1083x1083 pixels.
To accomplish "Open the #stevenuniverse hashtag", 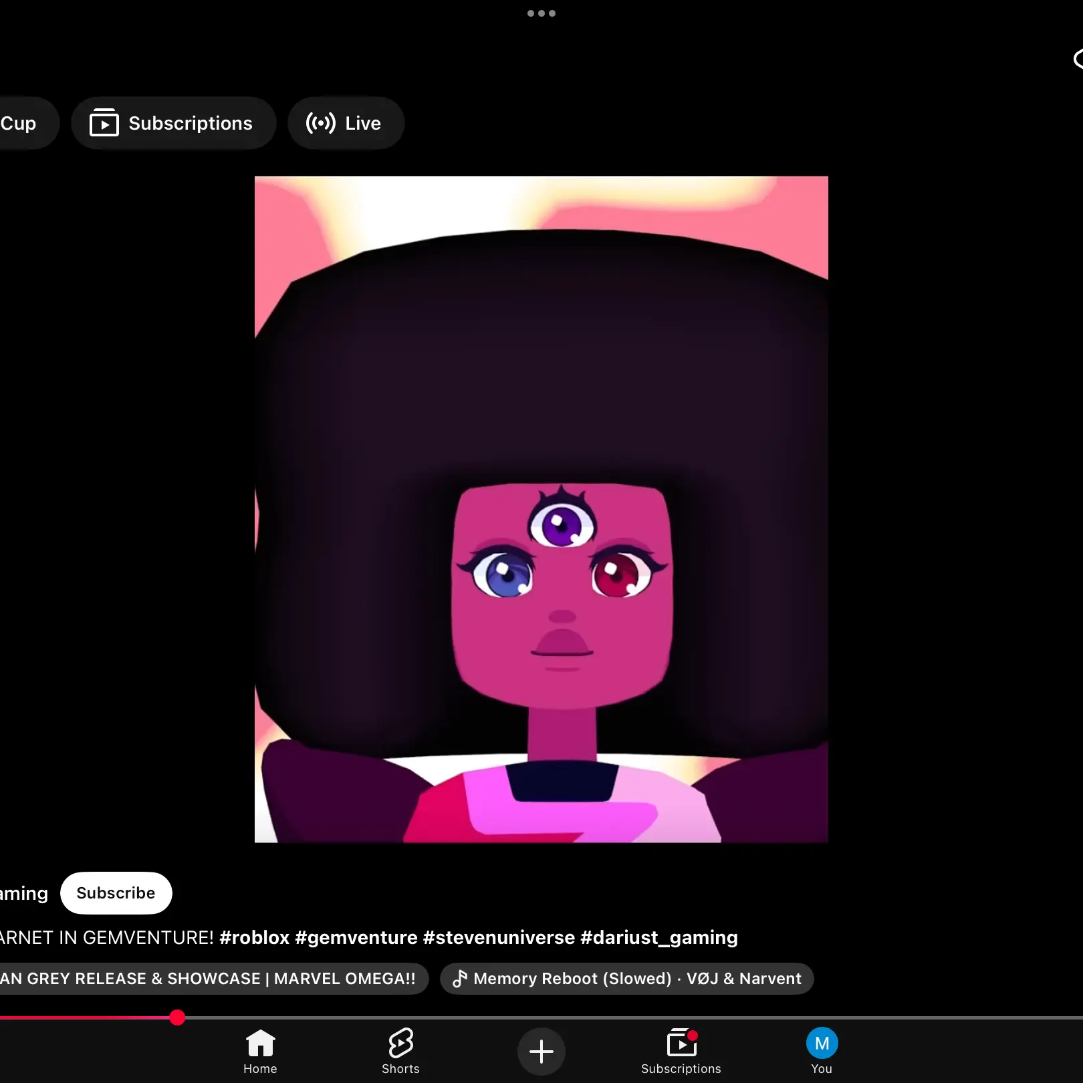I will click(x=499, y=937).
